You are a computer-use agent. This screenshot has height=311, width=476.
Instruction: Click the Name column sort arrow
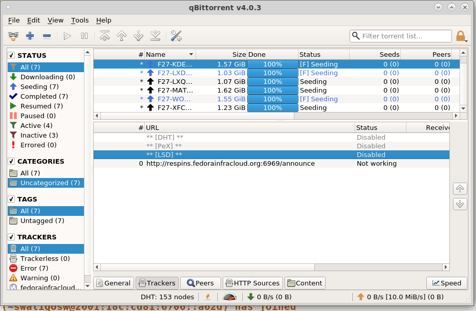[x=191, y=54]
